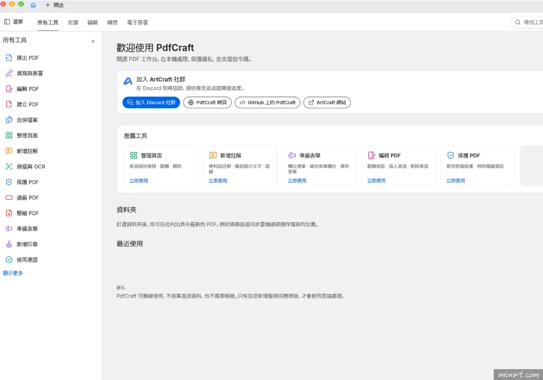Select the 準備表單 sidebar icon
Viewport: 543px width, 380px height.
(9, 228)
